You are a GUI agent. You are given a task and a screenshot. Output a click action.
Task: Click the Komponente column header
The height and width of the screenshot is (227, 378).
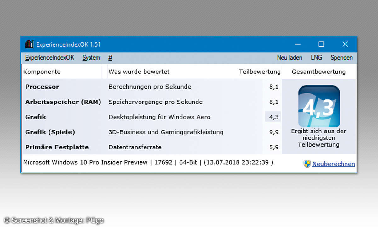coord(42,72)
